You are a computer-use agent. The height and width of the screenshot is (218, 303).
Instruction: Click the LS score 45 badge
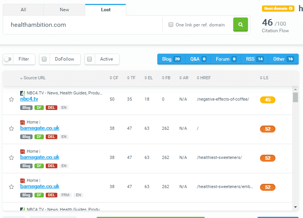[268, 100]
